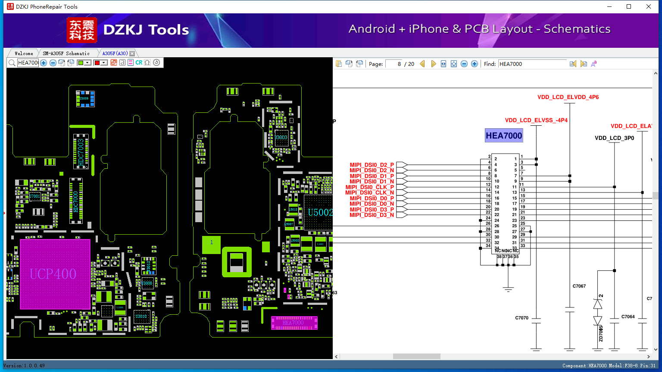This screenshot has width=662, height=372.
Task: Toggle the CR component display button
Action: click(x=139, y=63)
